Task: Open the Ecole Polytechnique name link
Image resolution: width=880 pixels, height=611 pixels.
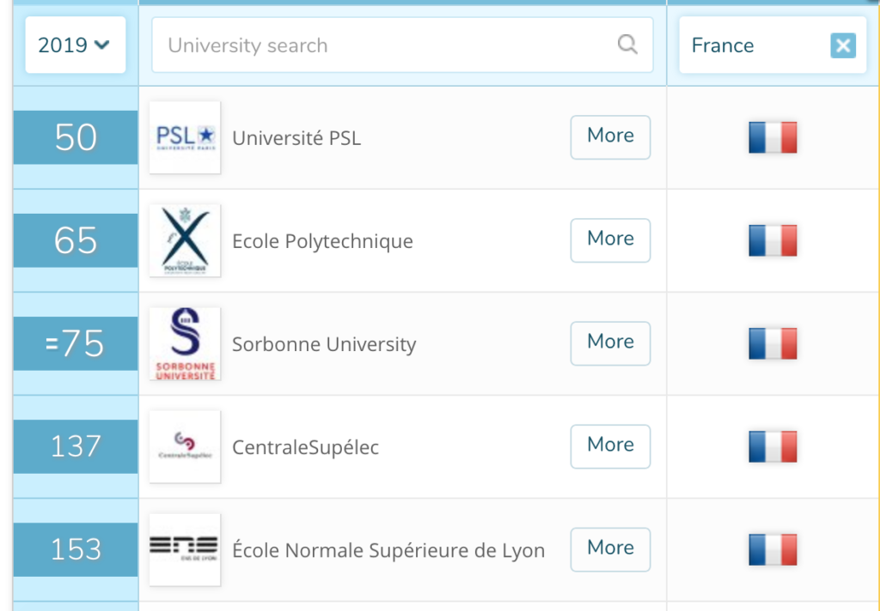Action: (x=323, y=241)
